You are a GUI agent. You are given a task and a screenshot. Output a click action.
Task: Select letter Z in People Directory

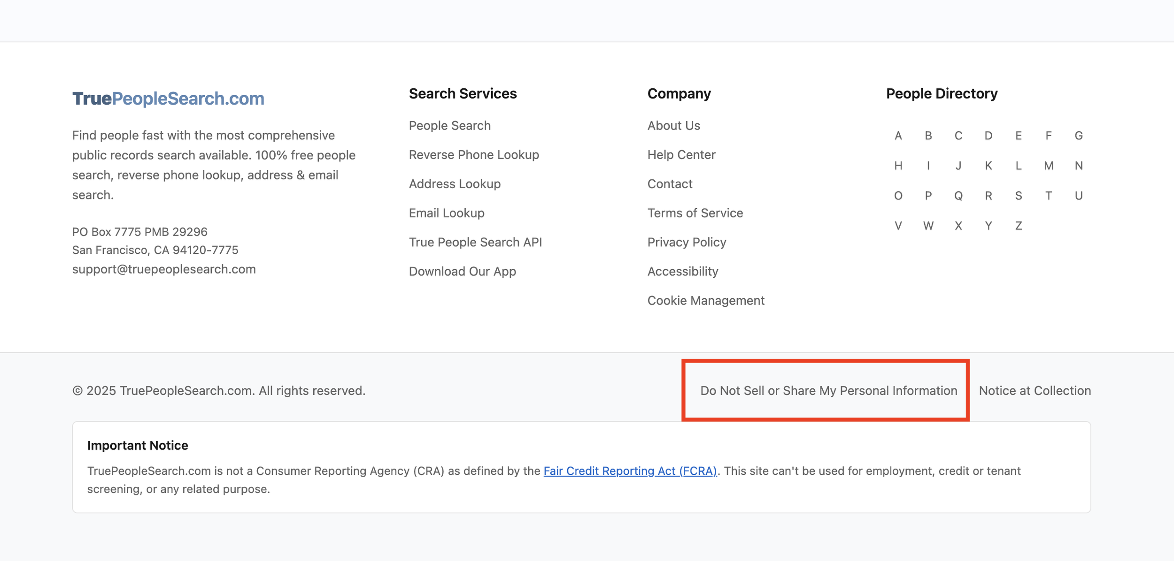pyautogui.click(x=1018, y=226)
